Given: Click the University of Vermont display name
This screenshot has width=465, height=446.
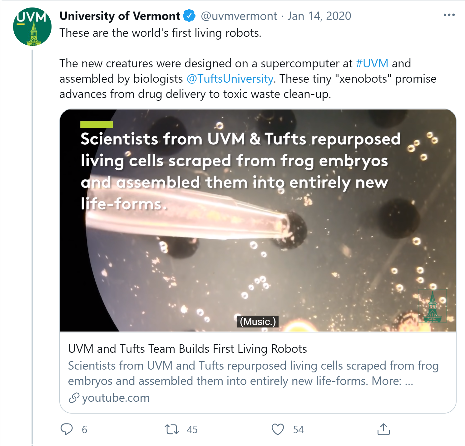Looking at the screenshot, I should click(120, 16).
